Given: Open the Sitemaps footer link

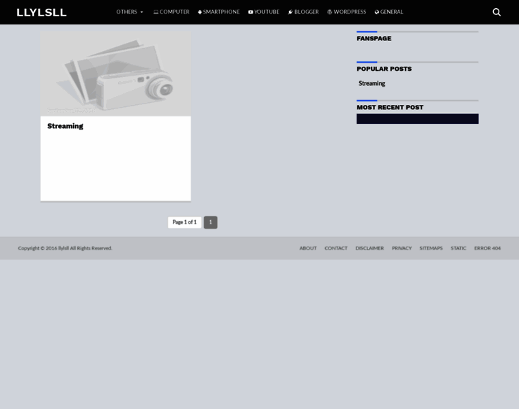Looking at the screenshot, I should pyautogui.click(x=431, y=248).
